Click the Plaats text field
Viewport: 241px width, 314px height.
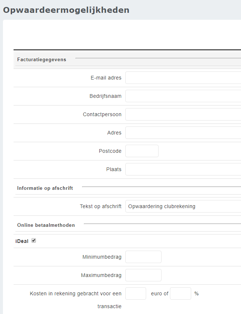pyautogui.click(x=183, y=169)
